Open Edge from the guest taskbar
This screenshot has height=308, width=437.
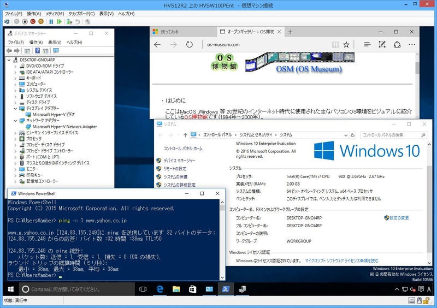point(160,289)
